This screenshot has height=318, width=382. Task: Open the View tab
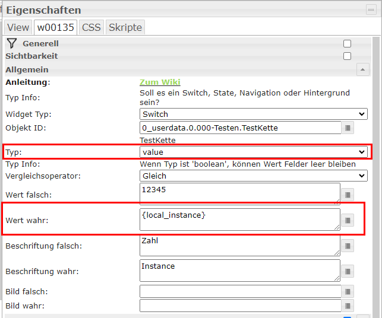18,27
